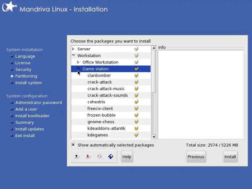This screenshot has height=189, width=252.
Task: Select the Office Workstation row label
Action: (100, 62)
